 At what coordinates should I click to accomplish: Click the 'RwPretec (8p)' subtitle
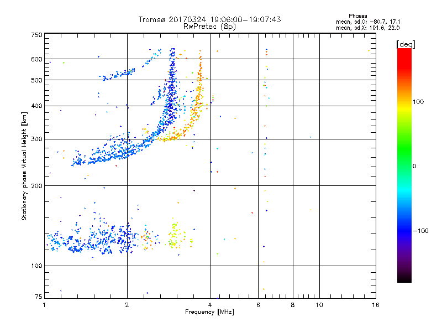pyautogui.click(x=210, y=27)
